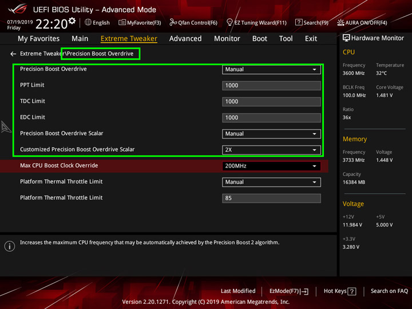This screenshot has height=309, width=412.
Task: Switch to EzMode(F7)
Action: tap(289, 291)
